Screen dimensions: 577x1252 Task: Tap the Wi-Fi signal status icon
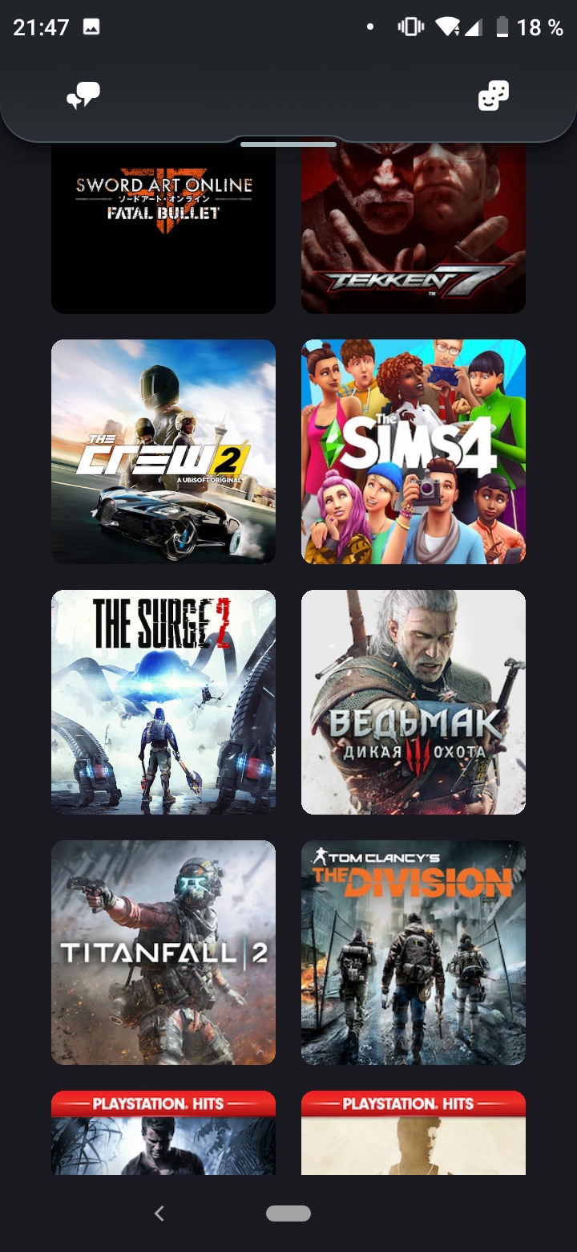tap(448, 27)
